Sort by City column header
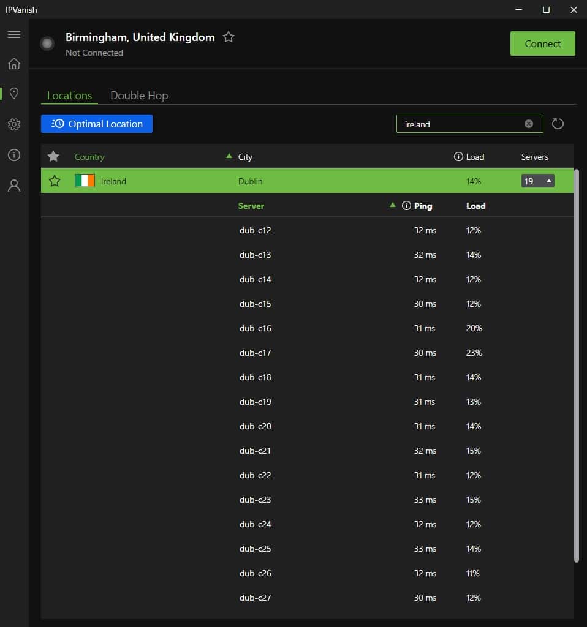Viewport: 587px width, 627px height. (245, 157)
